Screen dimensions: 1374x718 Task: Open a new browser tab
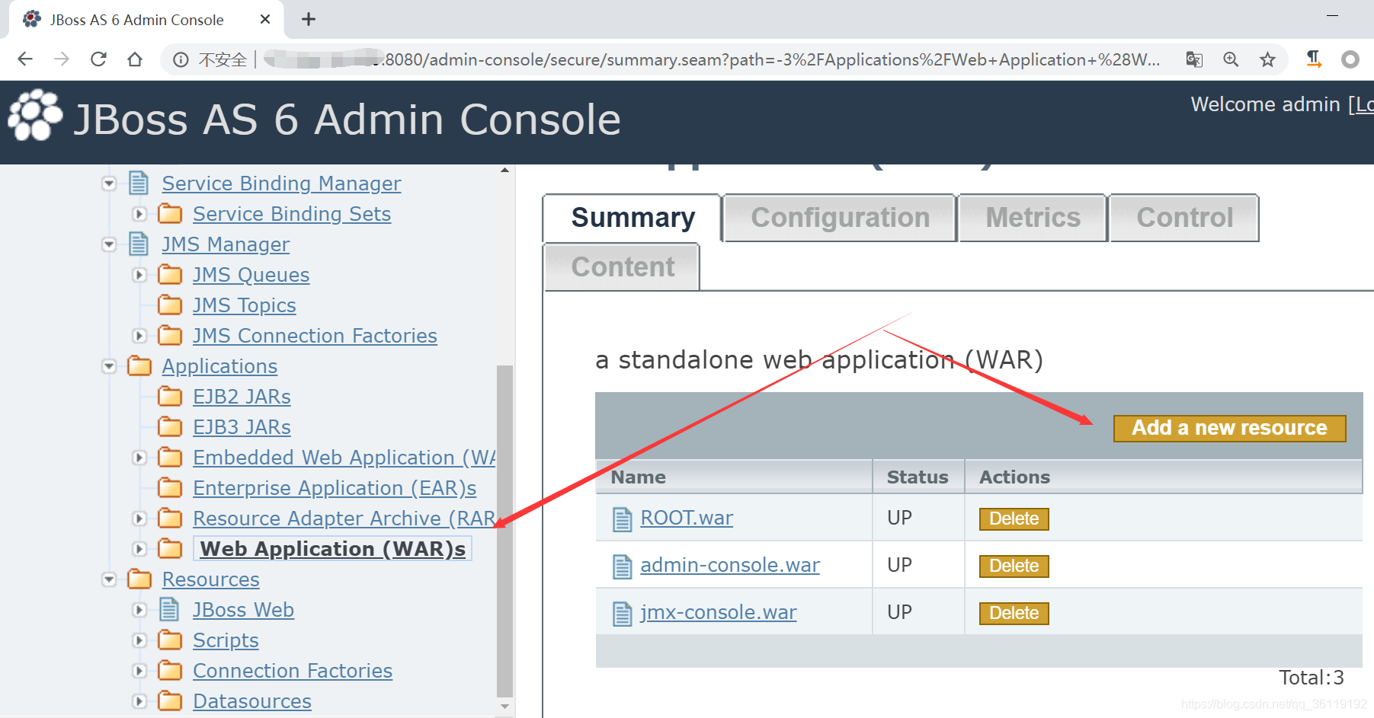(309, 19)
